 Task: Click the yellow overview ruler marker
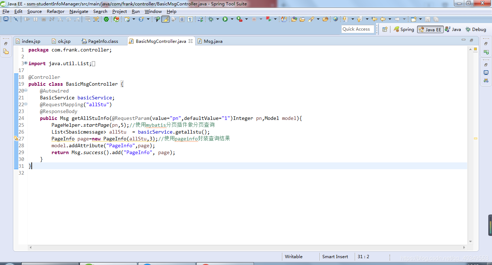click(475, 138)
